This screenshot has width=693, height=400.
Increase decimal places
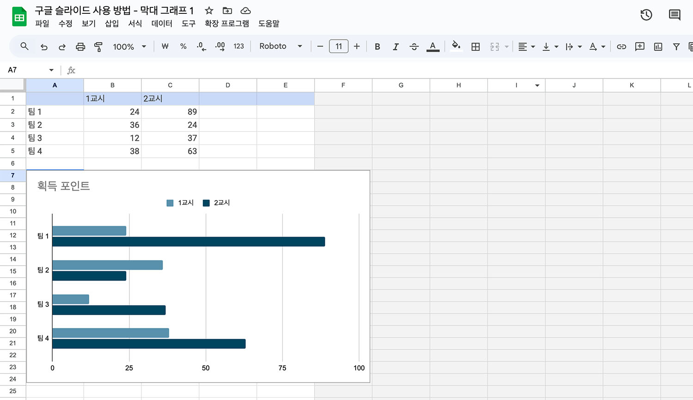coord(220,47)
